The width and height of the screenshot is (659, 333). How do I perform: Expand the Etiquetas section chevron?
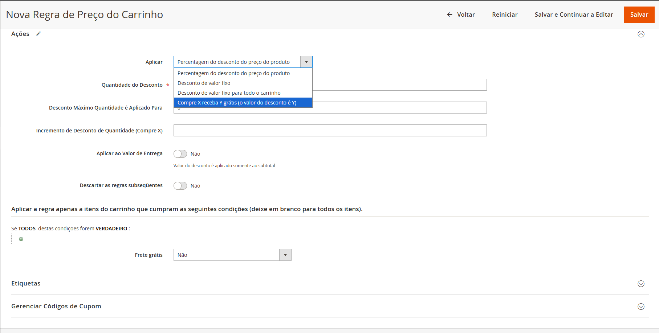[x=641, y=284]
